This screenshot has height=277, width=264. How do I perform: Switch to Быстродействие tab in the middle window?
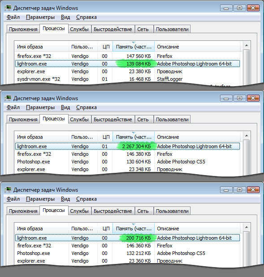(113, 119)
